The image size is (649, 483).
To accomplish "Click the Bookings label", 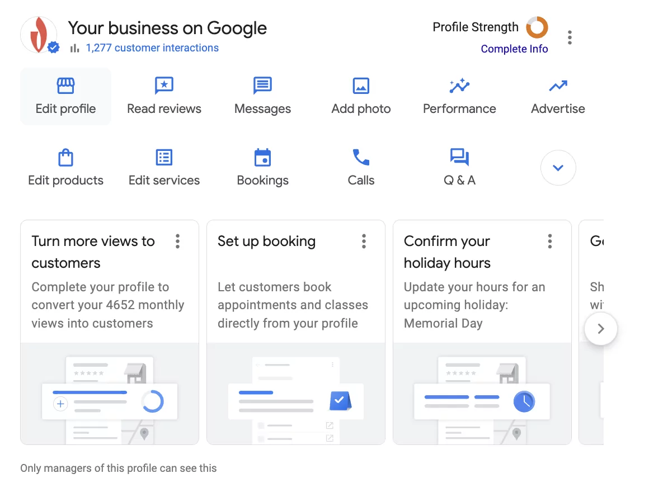I will coord(262,181).
